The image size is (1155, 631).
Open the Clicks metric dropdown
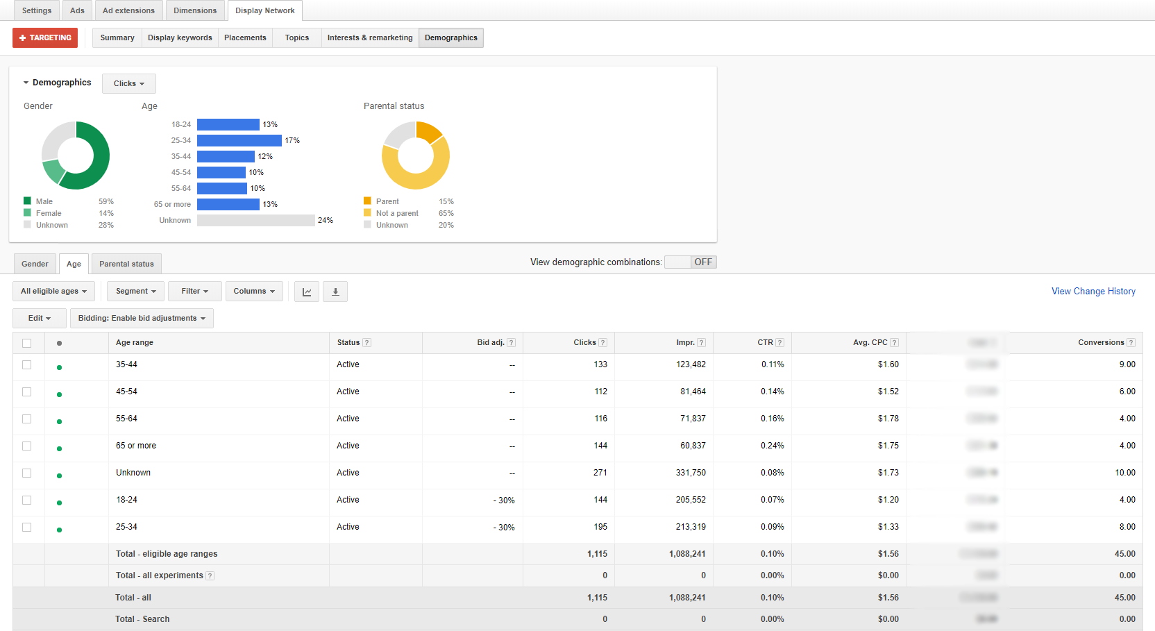(x=129, y=83)
